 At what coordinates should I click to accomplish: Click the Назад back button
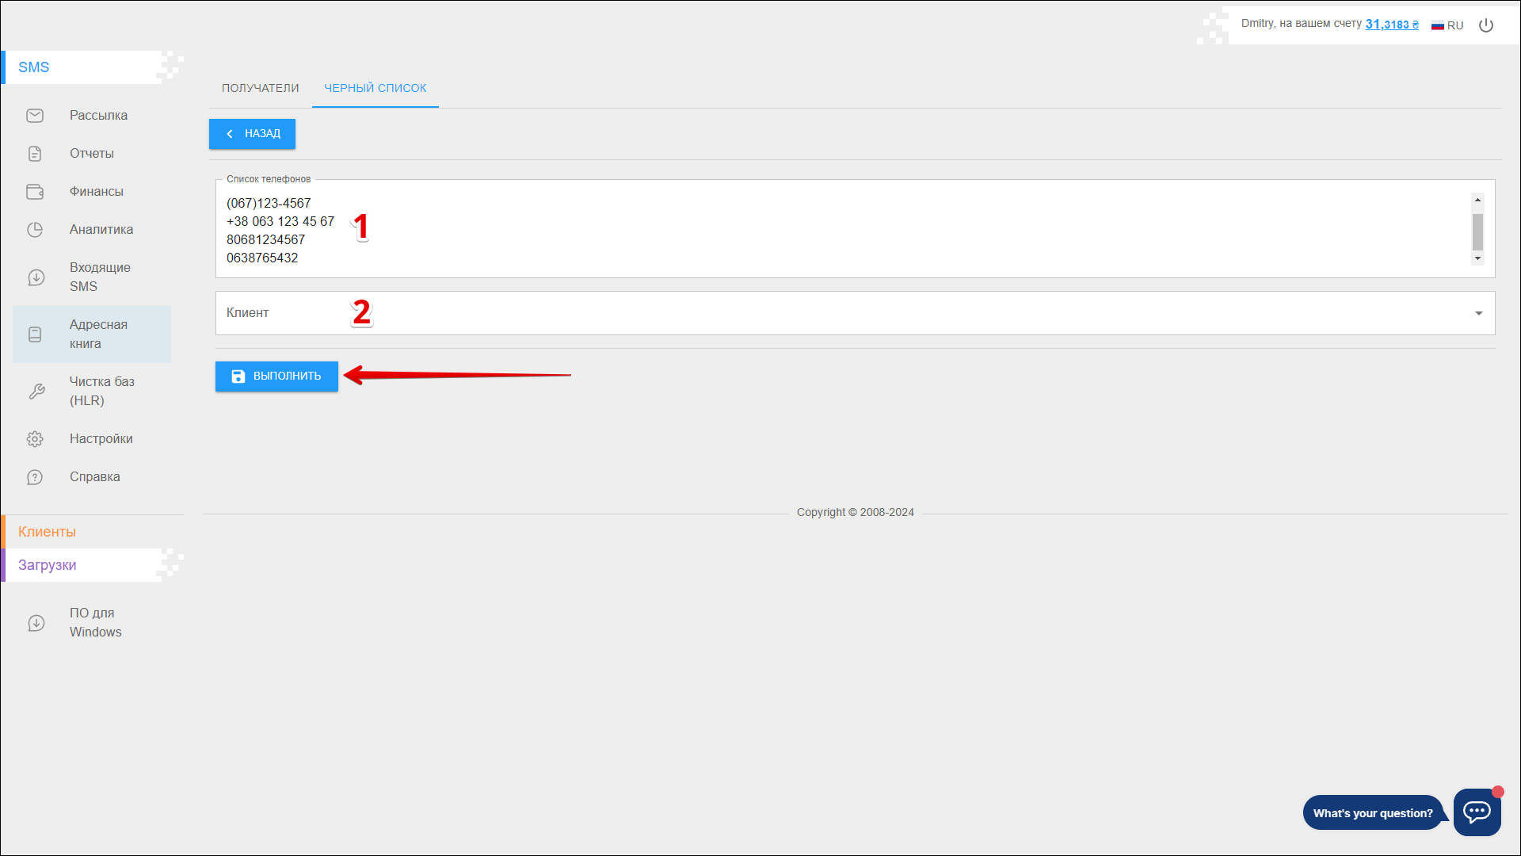252,134
